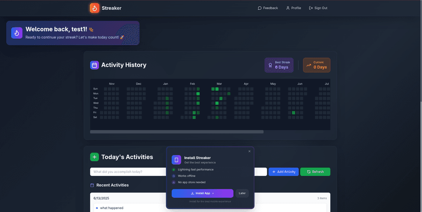
Task: Open the Feedback page
Action: [268, 8]
